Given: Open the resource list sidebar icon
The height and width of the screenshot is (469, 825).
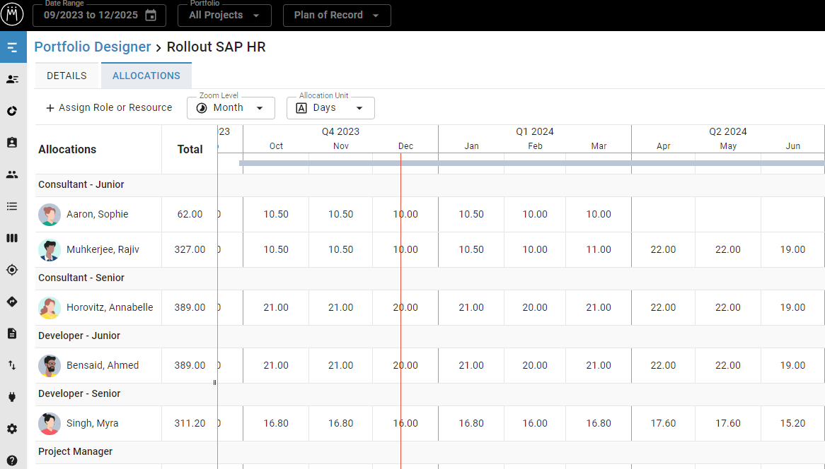Looking at the screenshot, I should 12,79.
